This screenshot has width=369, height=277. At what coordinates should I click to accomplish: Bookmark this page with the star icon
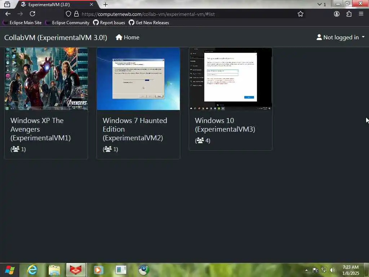pos(300,14)
